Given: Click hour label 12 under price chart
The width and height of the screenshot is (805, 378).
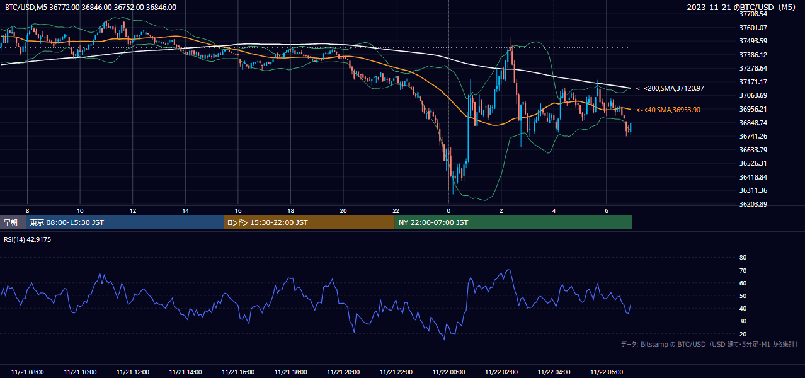Looking at the screenshot, I should pos(133,210).
